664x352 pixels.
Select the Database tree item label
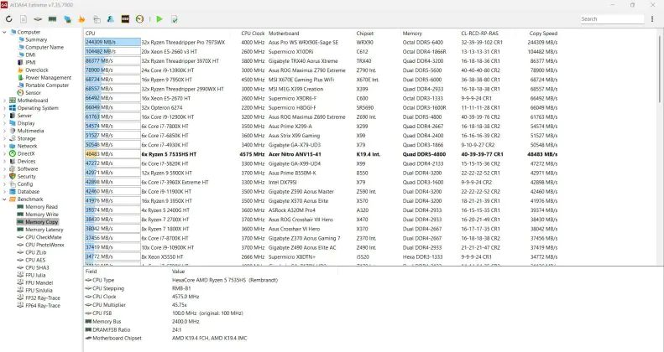pyautogui.click(x=29, y=192)
